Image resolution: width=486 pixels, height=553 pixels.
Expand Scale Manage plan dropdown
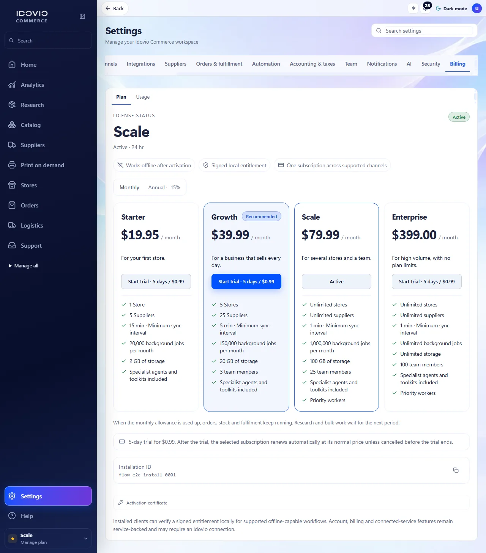[x=48, y=539]
